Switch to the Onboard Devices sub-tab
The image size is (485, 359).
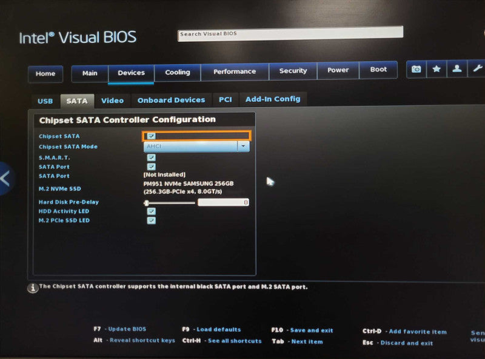click(172, 100)
